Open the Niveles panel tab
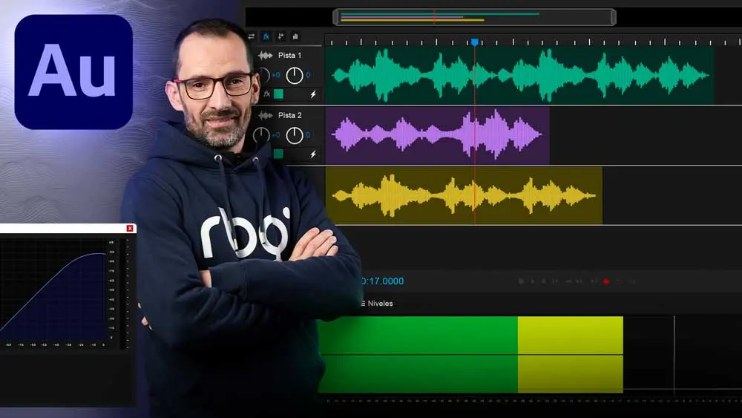This screenshot has width=742, height=418. [x=380, y=304]
